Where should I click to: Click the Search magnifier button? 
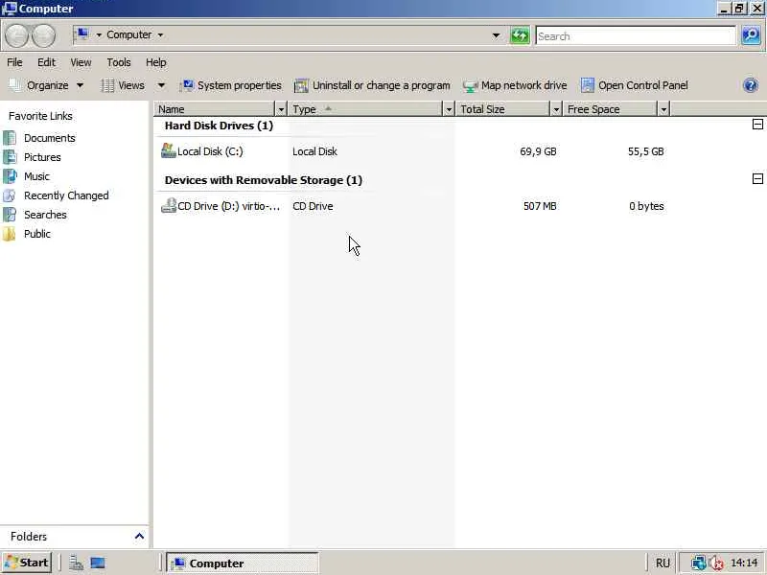(751, 35)
